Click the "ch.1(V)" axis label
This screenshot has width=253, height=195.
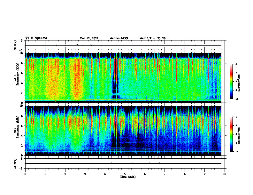click(15, 45)
